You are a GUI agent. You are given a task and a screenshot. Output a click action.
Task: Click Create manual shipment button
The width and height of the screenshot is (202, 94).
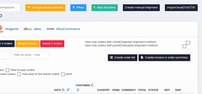141,8
